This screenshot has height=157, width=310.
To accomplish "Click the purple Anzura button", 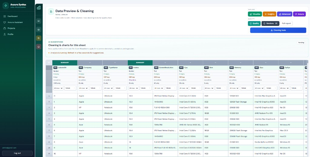I will tap(299, 14).
